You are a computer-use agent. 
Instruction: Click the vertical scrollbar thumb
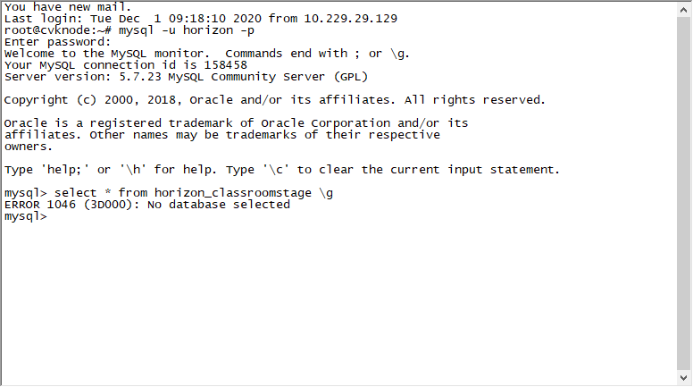[x=684, y=192]
